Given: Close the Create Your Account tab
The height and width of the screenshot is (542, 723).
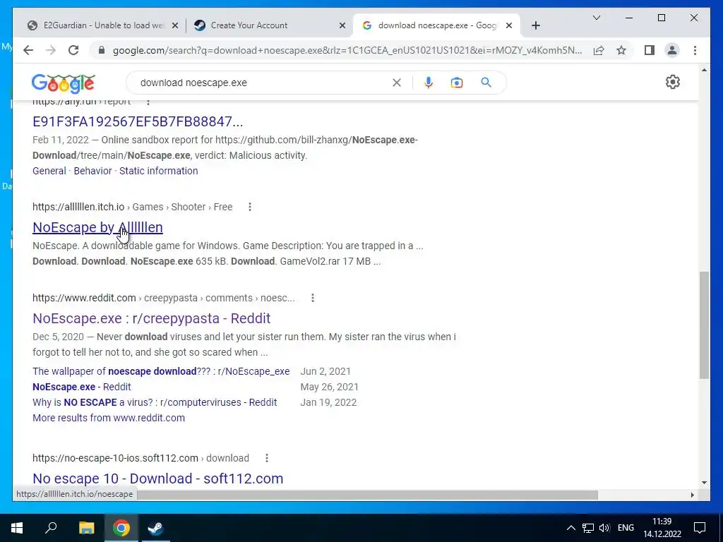Looking at the screenshot, I should point(342,25).
